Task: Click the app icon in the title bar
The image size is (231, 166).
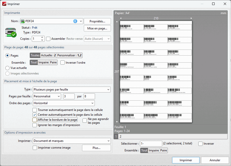Action: click(4, 4)
